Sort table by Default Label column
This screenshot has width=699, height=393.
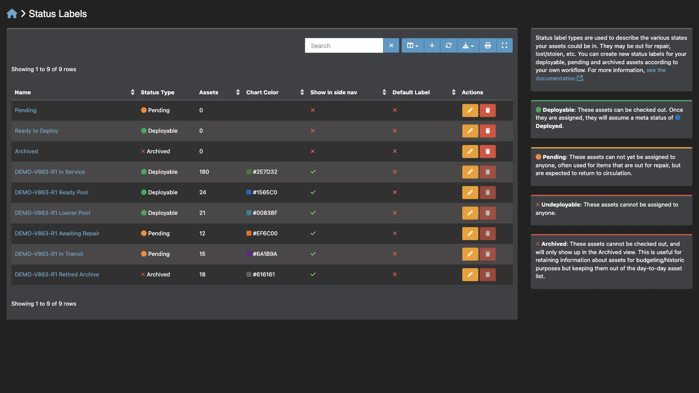[424, 92]
